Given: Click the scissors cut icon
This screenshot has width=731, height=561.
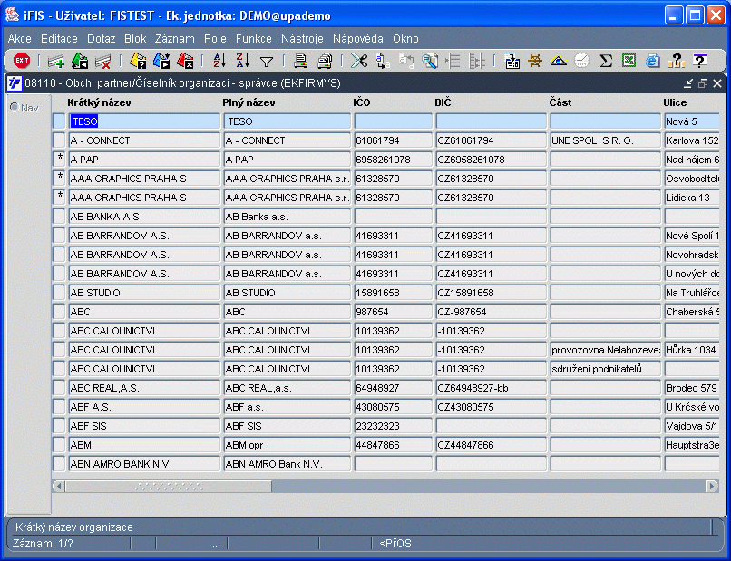Looking at the screenshot, I should [x=359, y=61].
